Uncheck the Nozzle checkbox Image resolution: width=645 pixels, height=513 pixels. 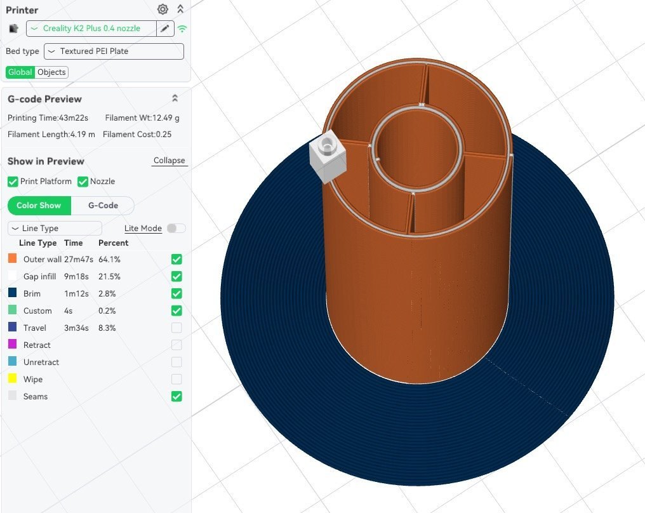[x=83, y=182]
